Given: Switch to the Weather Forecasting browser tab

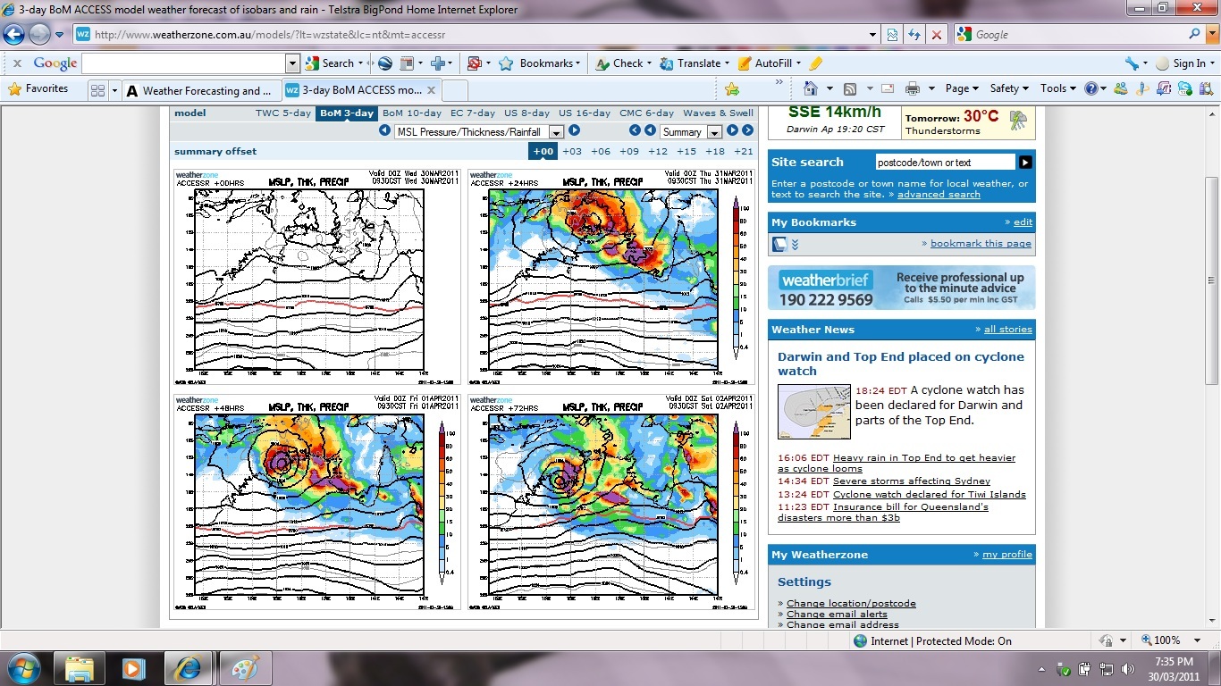Looking at the screenshot, I should tap(200, 90).
